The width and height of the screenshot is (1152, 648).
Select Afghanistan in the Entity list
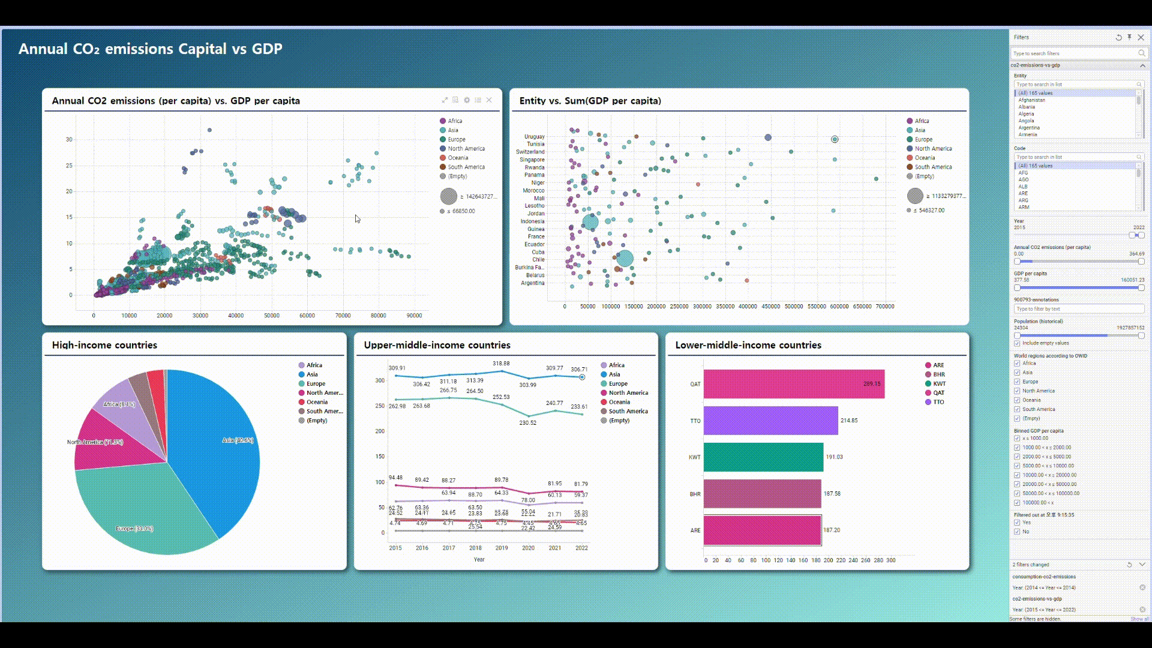[1031, 100]
